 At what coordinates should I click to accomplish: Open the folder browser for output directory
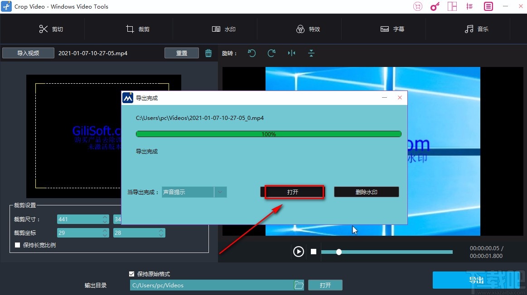tap(299, 285)
